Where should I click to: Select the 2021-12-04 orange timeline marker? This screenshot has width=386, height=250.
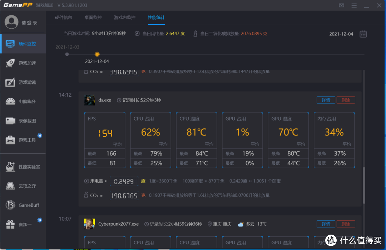(x=97, y=54)
